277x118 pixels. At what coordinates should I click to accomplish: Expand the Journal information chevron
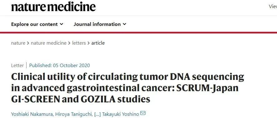124,24
